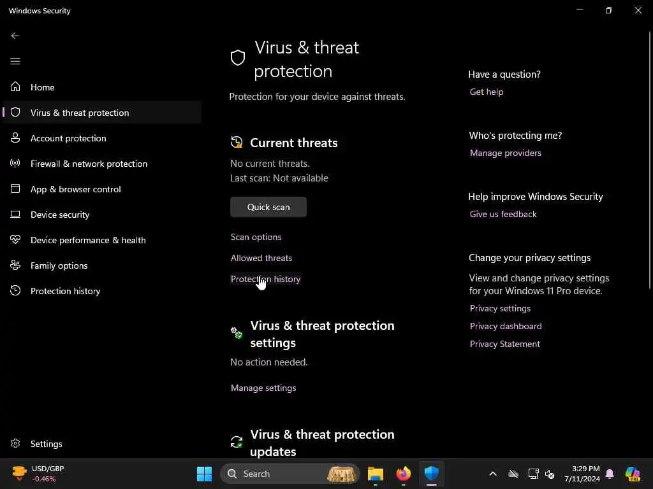Viewport: 653px width, 489px height.
Task: Click the display connection tray icon
Action: 533,474
